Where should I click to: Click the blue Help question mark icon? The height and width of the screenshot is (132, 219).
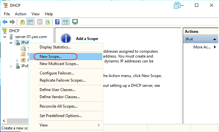click(x=57, y=22)
